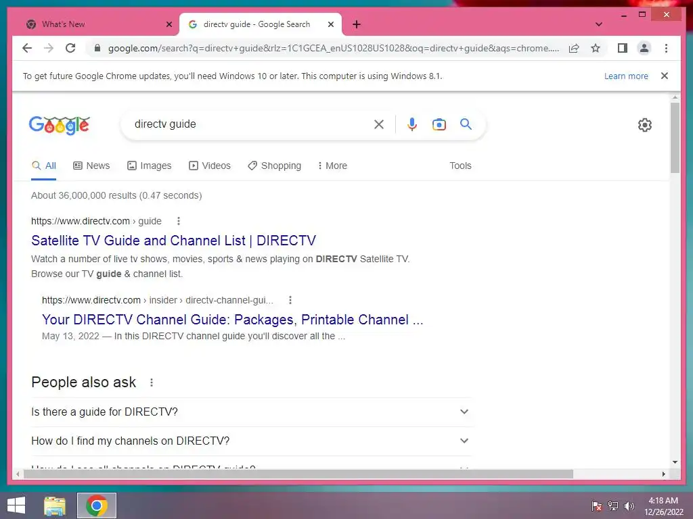The image size is (693, 519).
Task: View site info via the padlock icon
Action: tap(97, 48)
